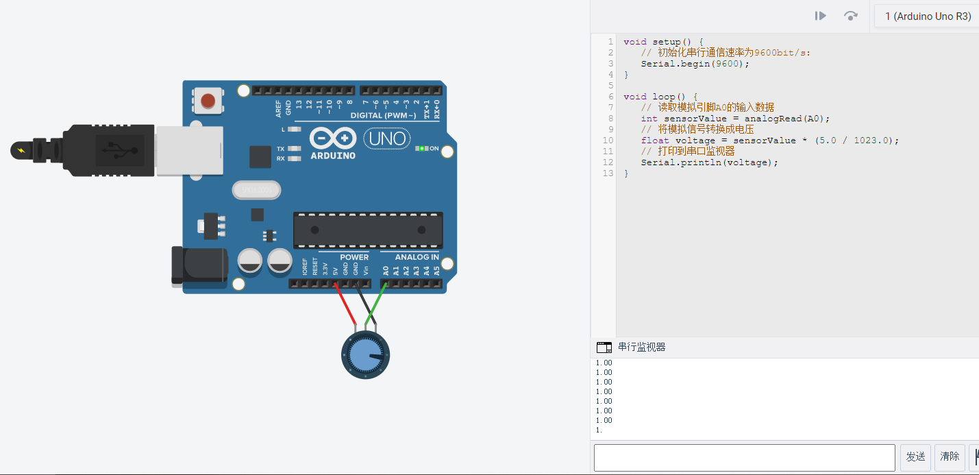Click the Arduino DC power jack
Viewport: 979px width, 475px height.
click(x=199, y=265)
